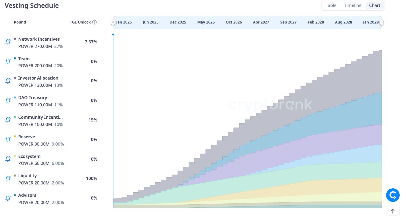The image size is (406, 217).
Task: Click the TGE Unlock info icon
Action: [94, 22]
